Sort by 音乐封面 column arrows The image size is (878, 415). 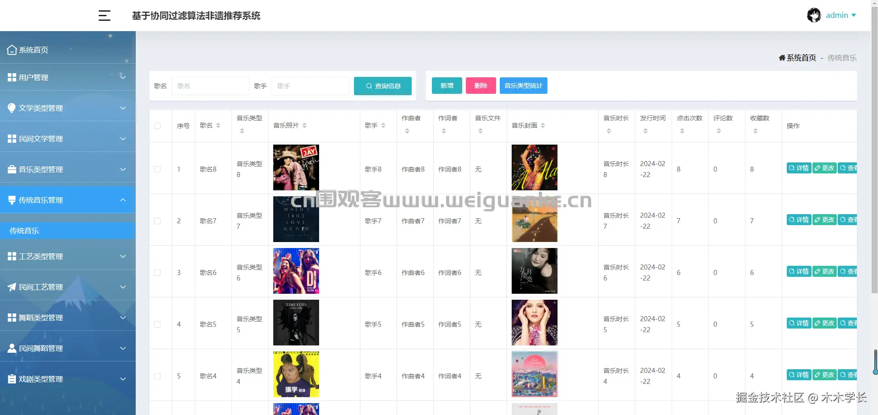(543, 125)
